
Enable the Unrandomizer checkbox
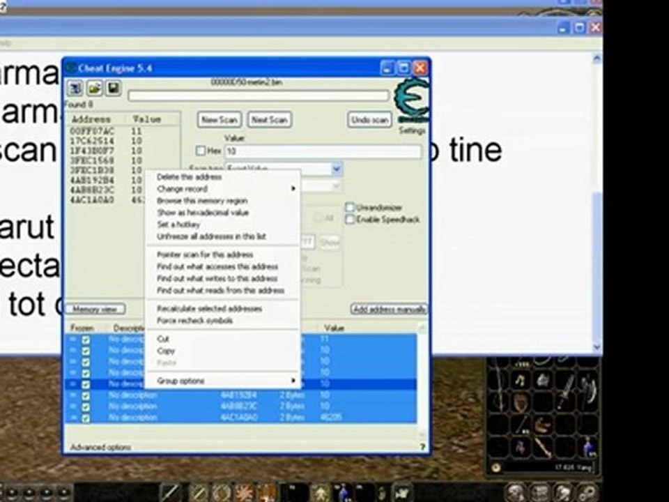tap(350, 208)
